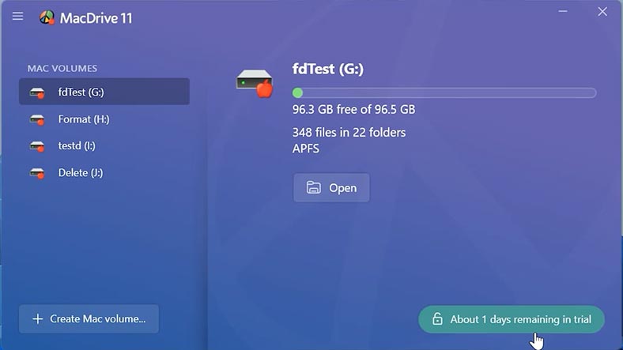
Task: Open the hamburger menu
Action: tap(17, 17)
